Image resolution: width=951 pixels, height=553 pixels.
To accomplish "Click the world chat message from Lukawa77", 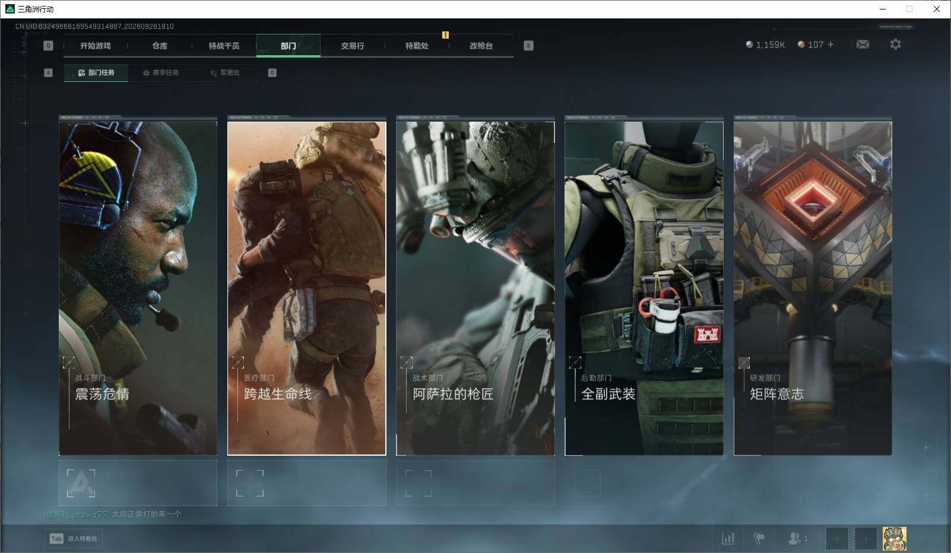I will tap(113, 514).
